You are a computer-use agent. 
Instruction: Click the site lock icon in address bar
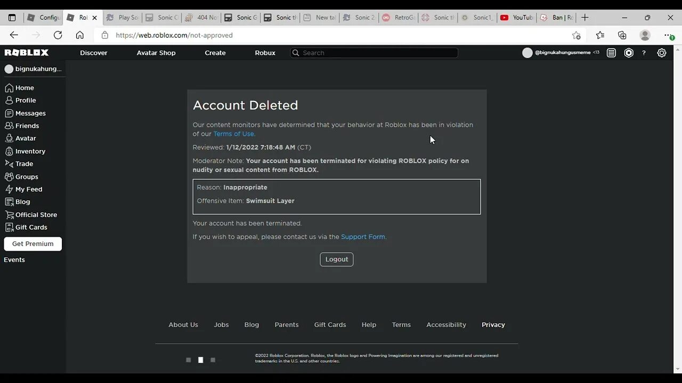point(105,35)
